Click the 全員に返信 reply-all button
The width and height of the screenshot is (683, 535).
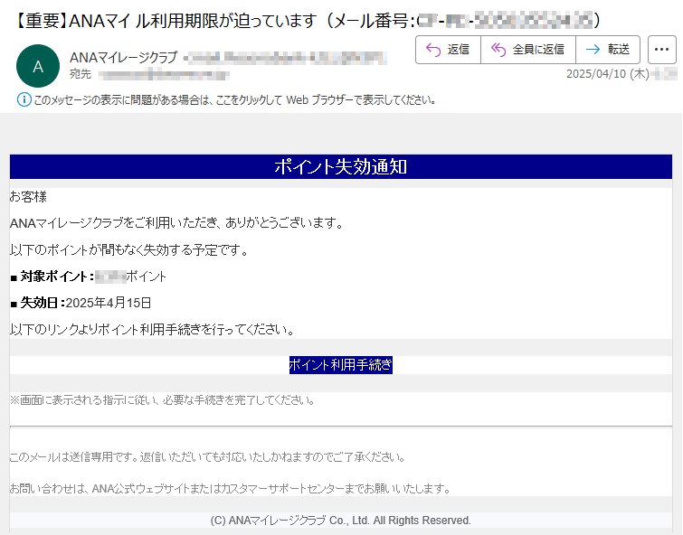528,50
